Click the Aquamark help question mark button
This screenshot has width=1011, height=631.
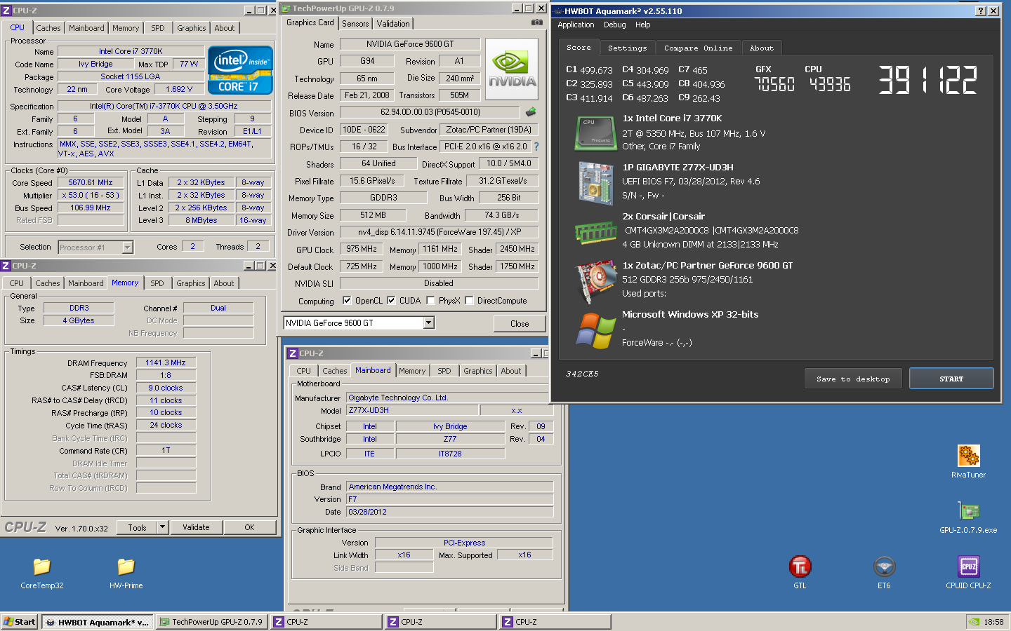[981, 11]
